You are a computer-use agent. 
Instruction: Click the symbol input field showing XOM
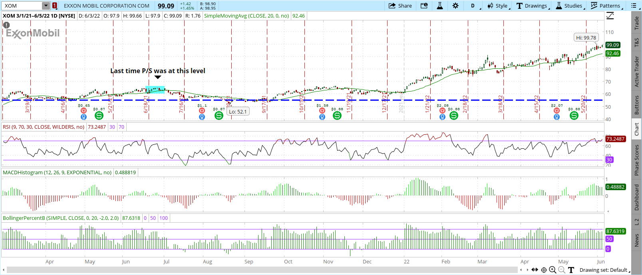22,6
